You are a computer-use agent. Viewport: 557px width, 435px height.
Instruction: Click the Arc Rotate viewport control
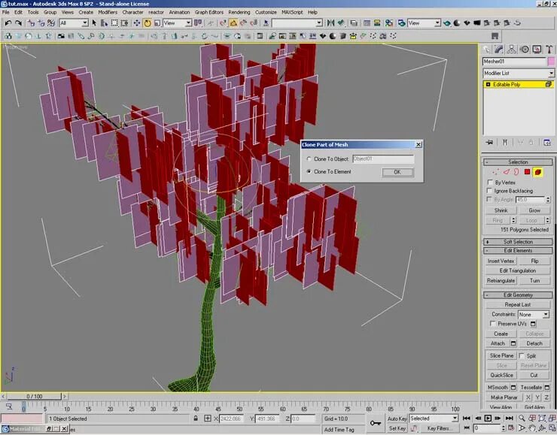542,428
